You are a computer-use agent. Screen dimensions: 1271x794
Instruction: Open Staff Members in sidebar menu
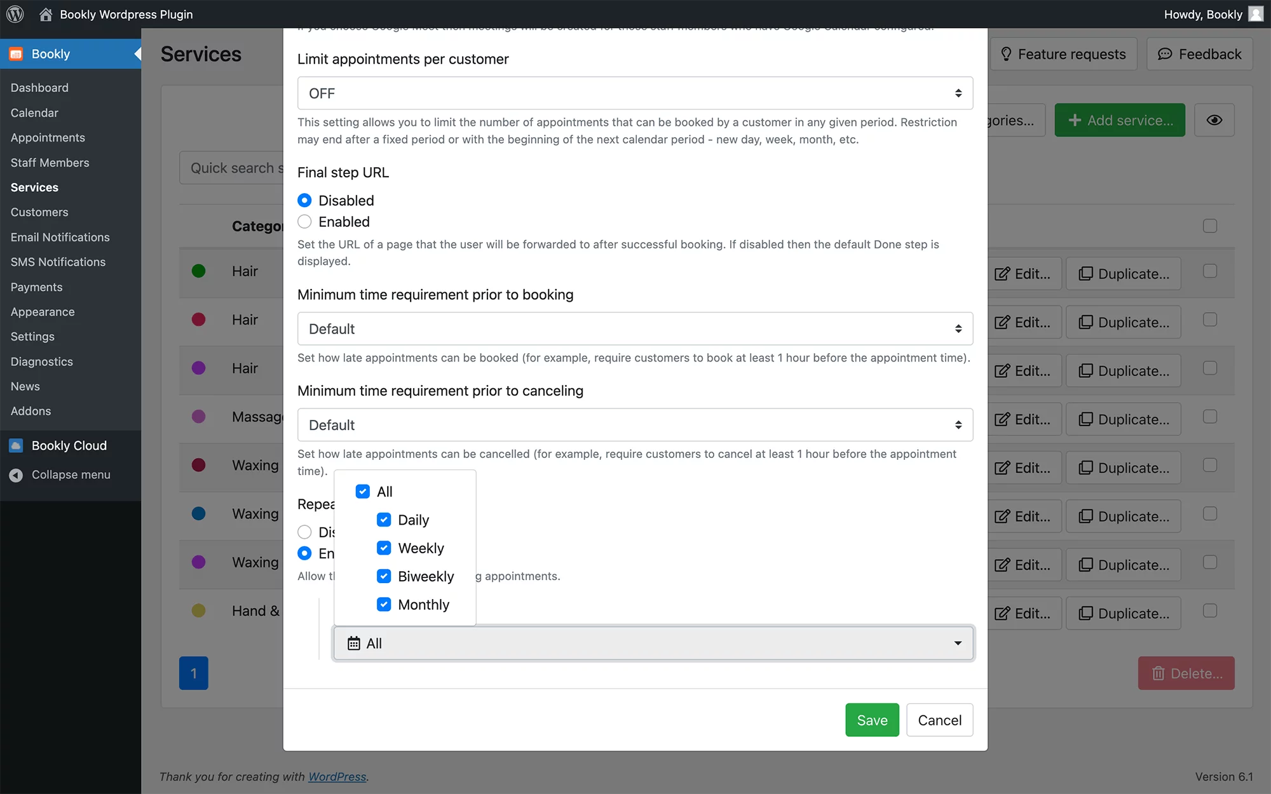pyautogui.click(x=50, y=163)
